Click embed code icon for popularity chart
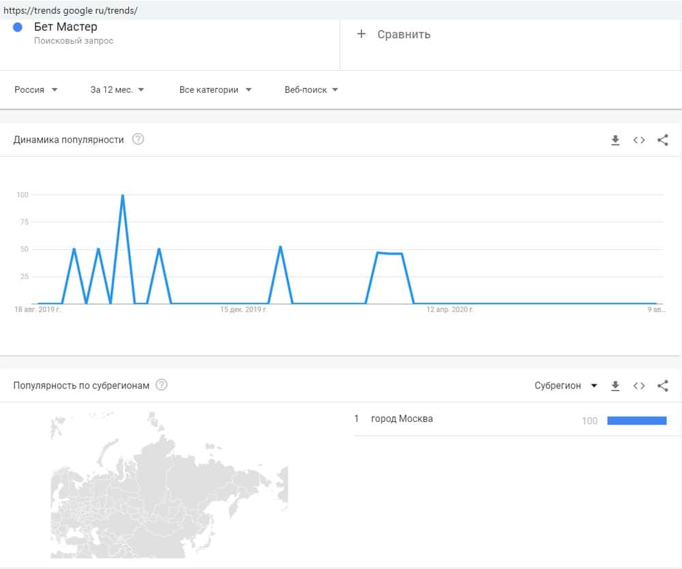The image size is (682, 569). tap(639, 140)
